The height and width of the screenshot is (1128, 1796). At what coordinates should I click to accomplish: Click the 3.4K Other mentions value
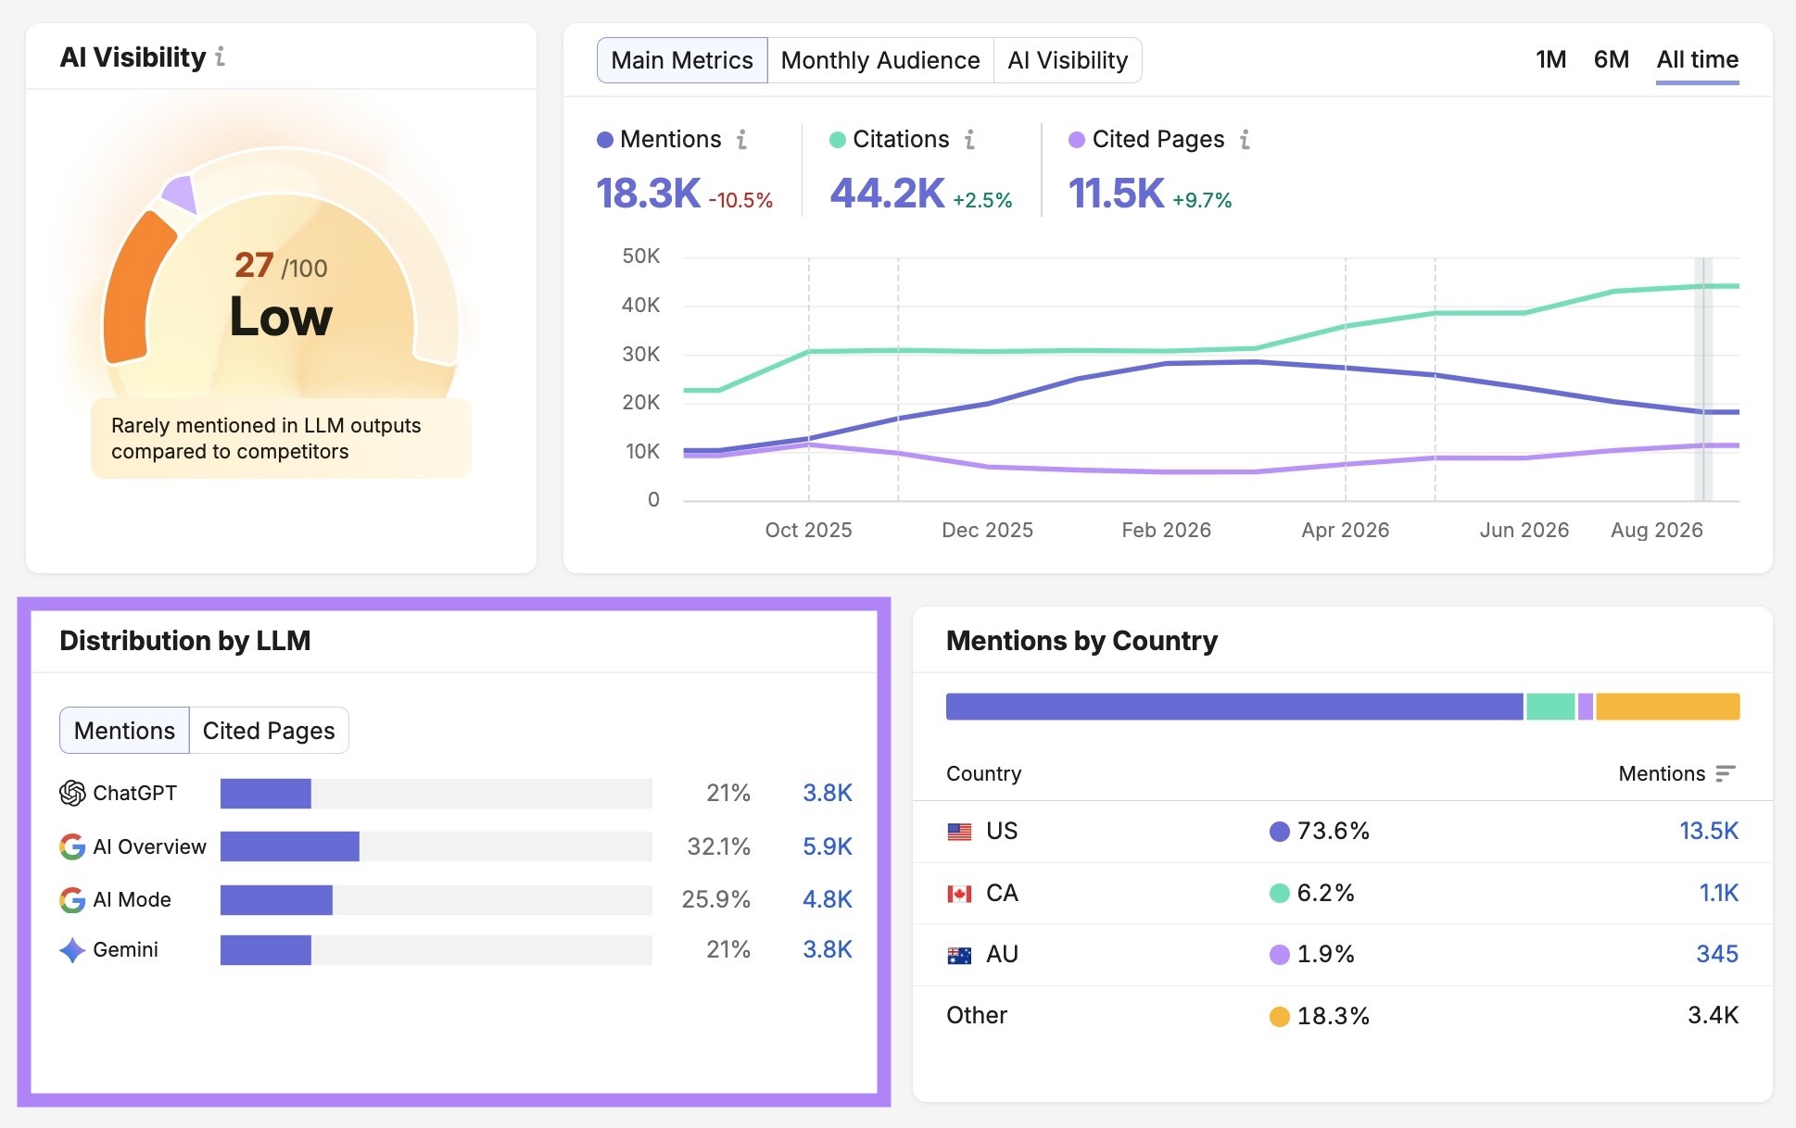click(1713, 1016)
